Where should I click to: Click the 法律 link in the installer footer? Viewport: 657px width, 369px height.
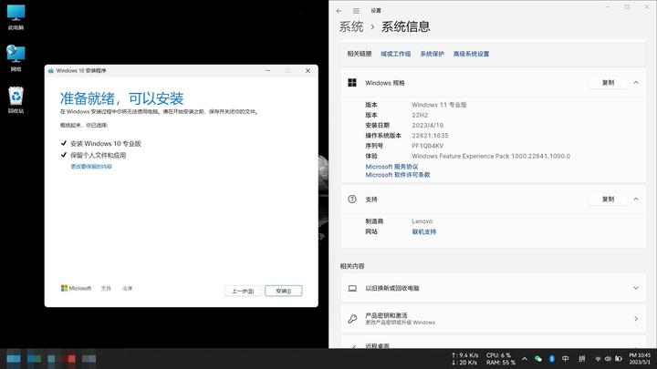(127, 288)
